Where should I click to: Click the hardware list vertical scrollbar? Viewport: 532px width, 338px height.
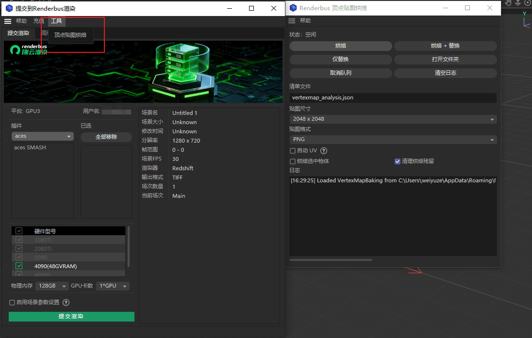(128, 247)
